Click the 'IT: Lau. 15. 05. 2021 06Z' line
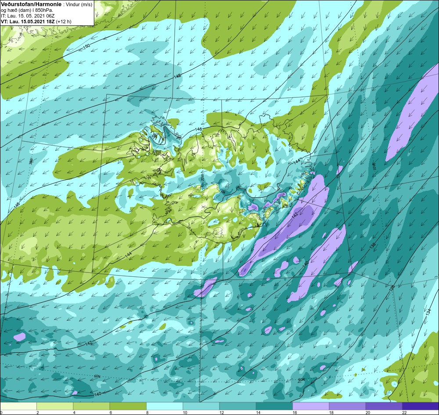 (28, 16)
